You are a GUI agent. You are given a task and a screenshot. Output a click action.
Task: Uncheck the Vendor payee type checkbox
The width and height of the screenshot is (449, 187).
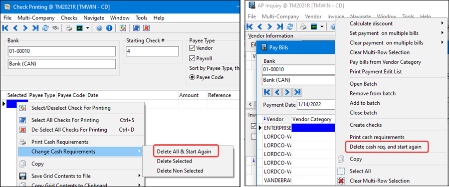pyautogui.click(x=192, y=48)
